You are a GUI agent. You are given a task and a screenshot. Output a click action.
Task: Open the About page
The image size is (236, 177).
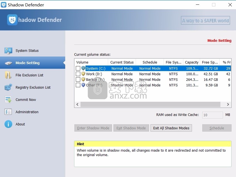[33, 124]
